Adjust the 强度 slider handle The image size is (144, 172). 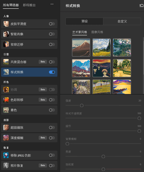pos(82,105)
